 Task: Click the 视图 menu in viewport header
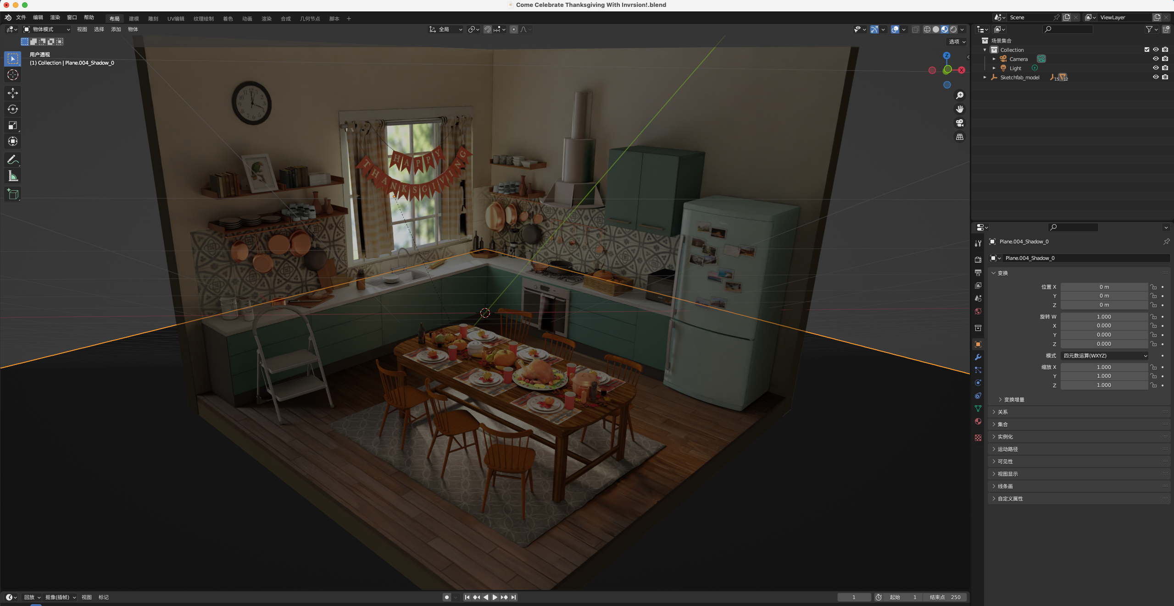tap(82, 29)
